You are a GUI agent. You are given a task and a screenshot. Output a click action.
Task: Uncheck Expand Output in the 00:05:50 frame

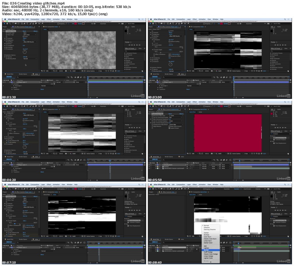[169, 128]
